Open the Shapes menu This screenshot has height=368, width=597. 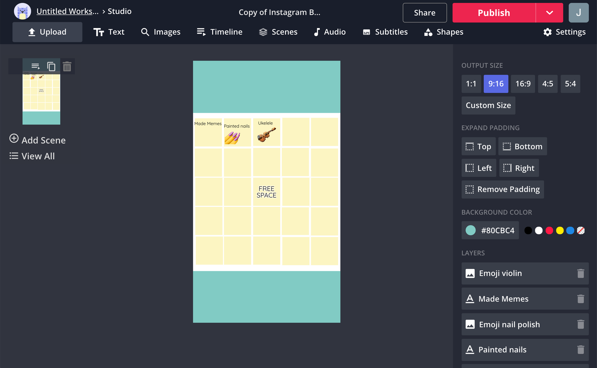pos(444,32)
